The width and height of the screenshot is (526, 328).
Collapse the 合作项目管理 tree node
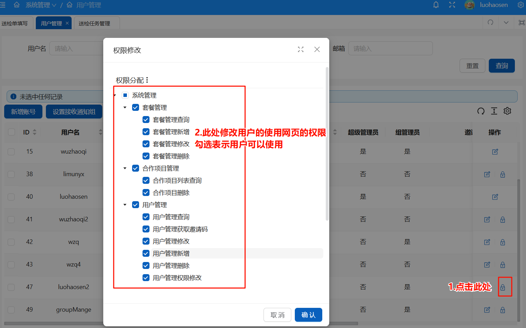[x=125, y=169]
